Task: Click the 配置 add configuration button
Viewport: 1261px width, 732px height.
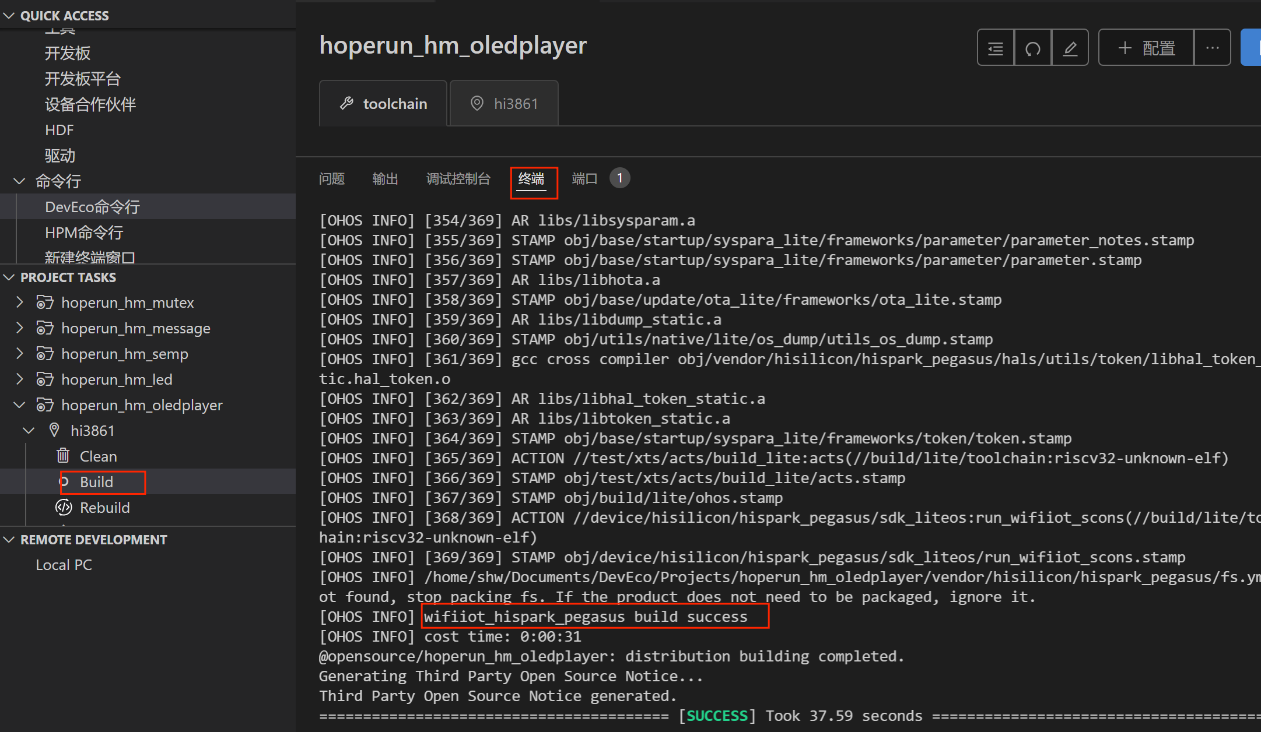Action: coord(1146,48)
